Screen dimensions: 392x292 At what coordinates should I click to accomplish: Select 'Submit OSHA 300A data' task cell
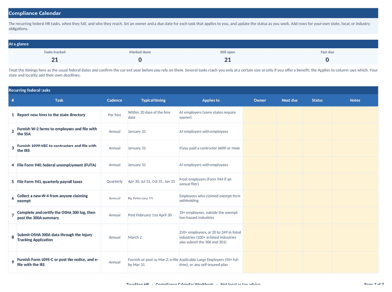click(x=59, y=237)
